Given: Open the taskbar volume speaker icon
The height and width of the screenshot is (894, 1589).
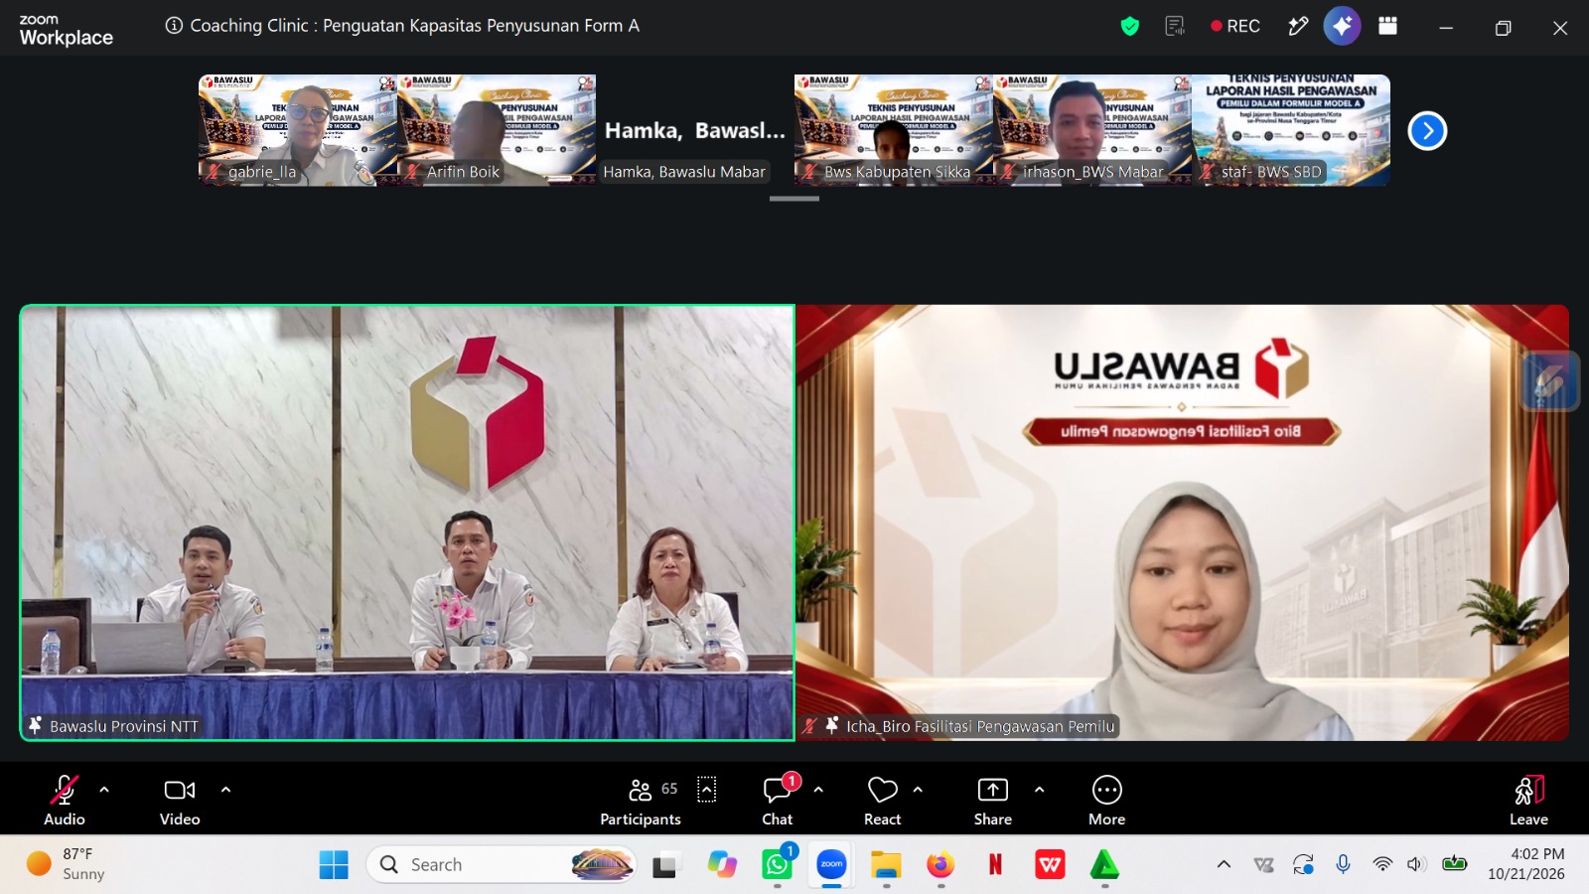Looking at the screenshot, I should [x=1416, y=864].
